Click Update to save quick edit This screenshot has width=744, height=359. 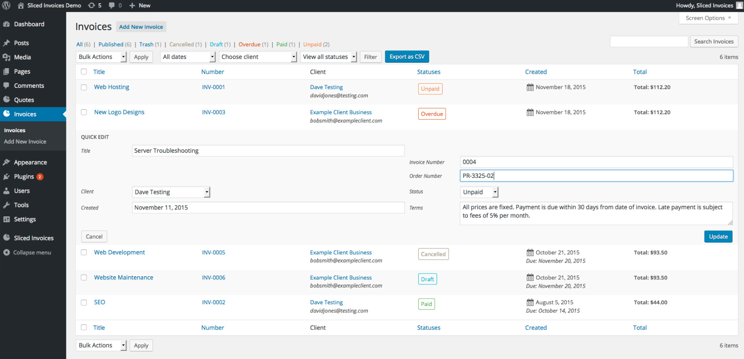718,236
